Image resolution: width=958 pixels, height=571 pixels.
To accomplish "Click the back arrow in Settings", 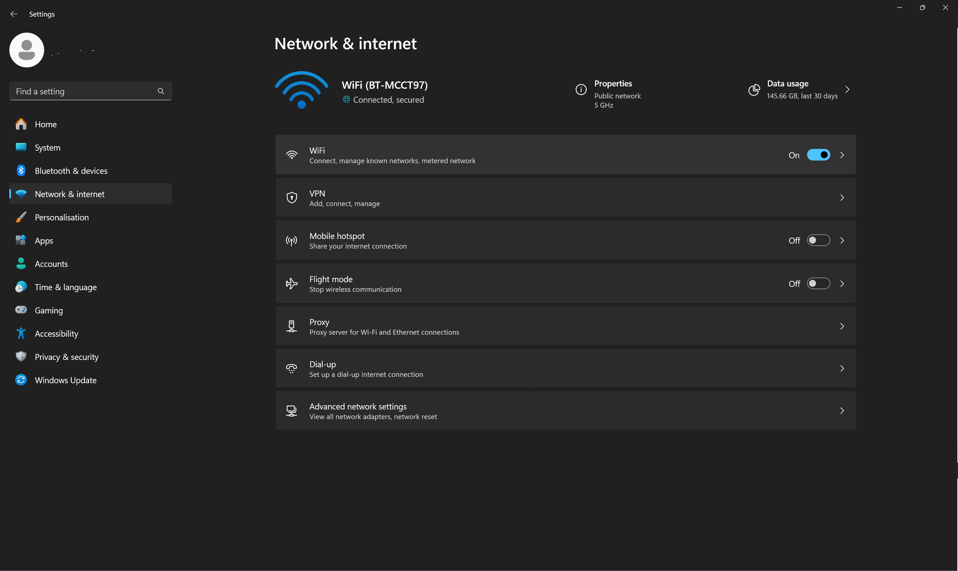I will point(14,14).
